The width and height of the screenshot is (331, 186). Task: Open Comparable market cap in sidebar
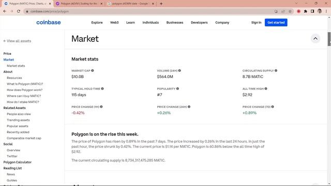coord(24,138)
